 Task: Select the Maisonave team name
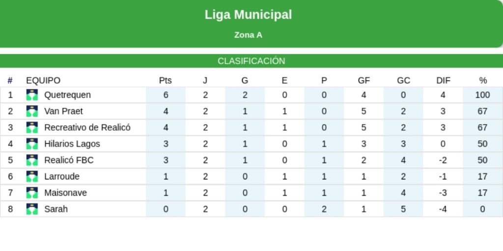(65, 193)
